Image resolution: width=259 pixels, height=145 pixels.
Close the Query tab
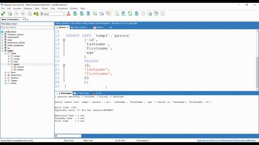68,27
